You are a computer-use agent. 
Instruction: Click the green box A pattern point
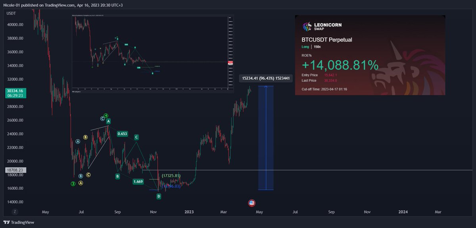click(x=109, y=121)
